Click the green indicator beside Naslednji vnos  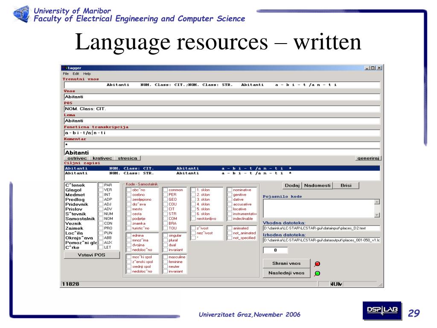317,273
